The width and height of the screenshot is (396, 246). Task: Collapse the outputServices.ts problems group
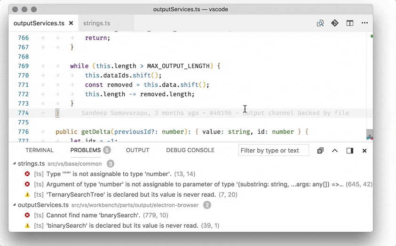tap(15, 205)
